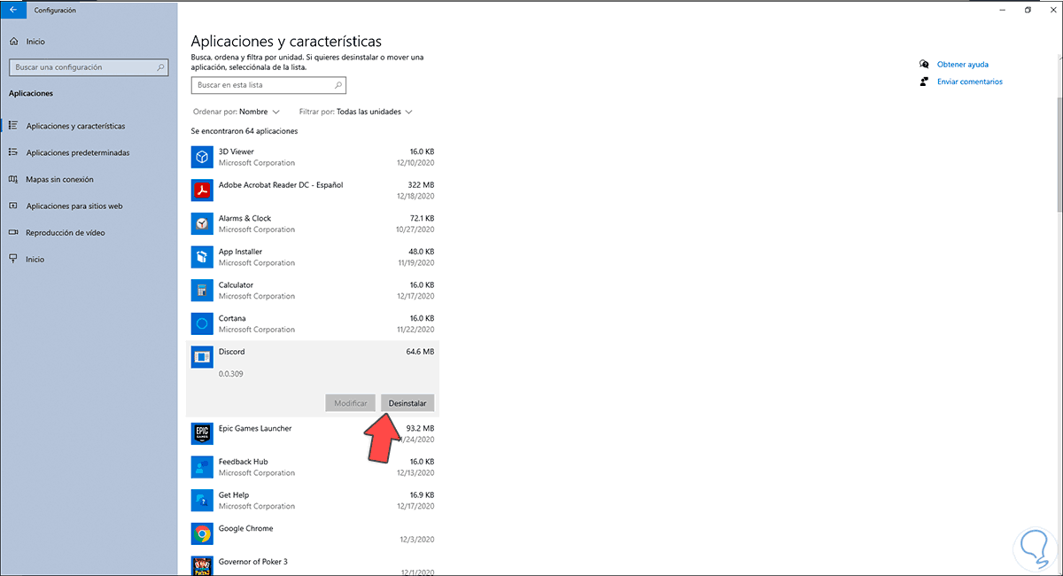Uninstall Discord with the Desinstalar button

coord(407,403)
